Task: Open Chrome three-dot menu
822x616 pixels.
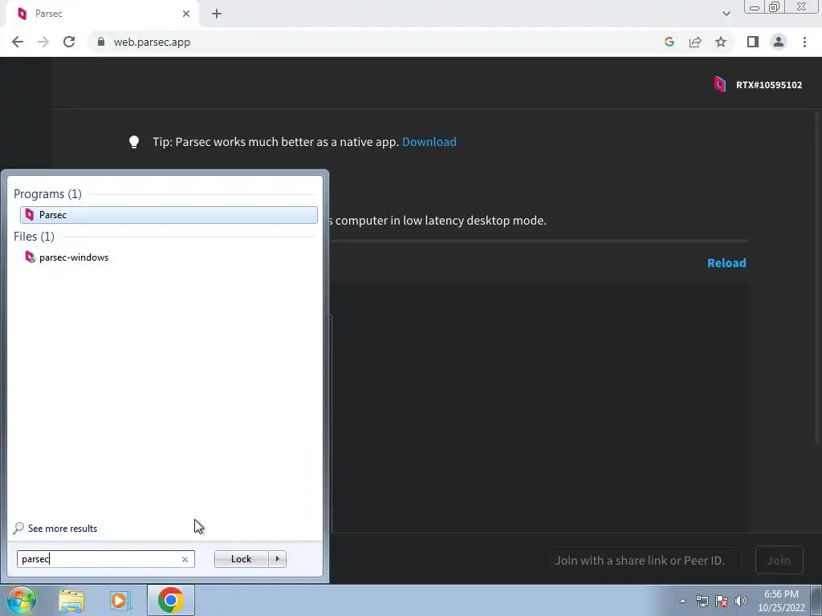Action: 804,42
